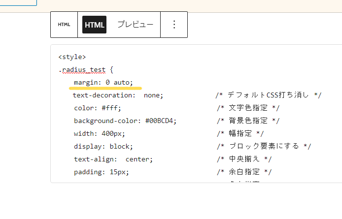Click the 背景色指定 comment

[x=248, y=121]
